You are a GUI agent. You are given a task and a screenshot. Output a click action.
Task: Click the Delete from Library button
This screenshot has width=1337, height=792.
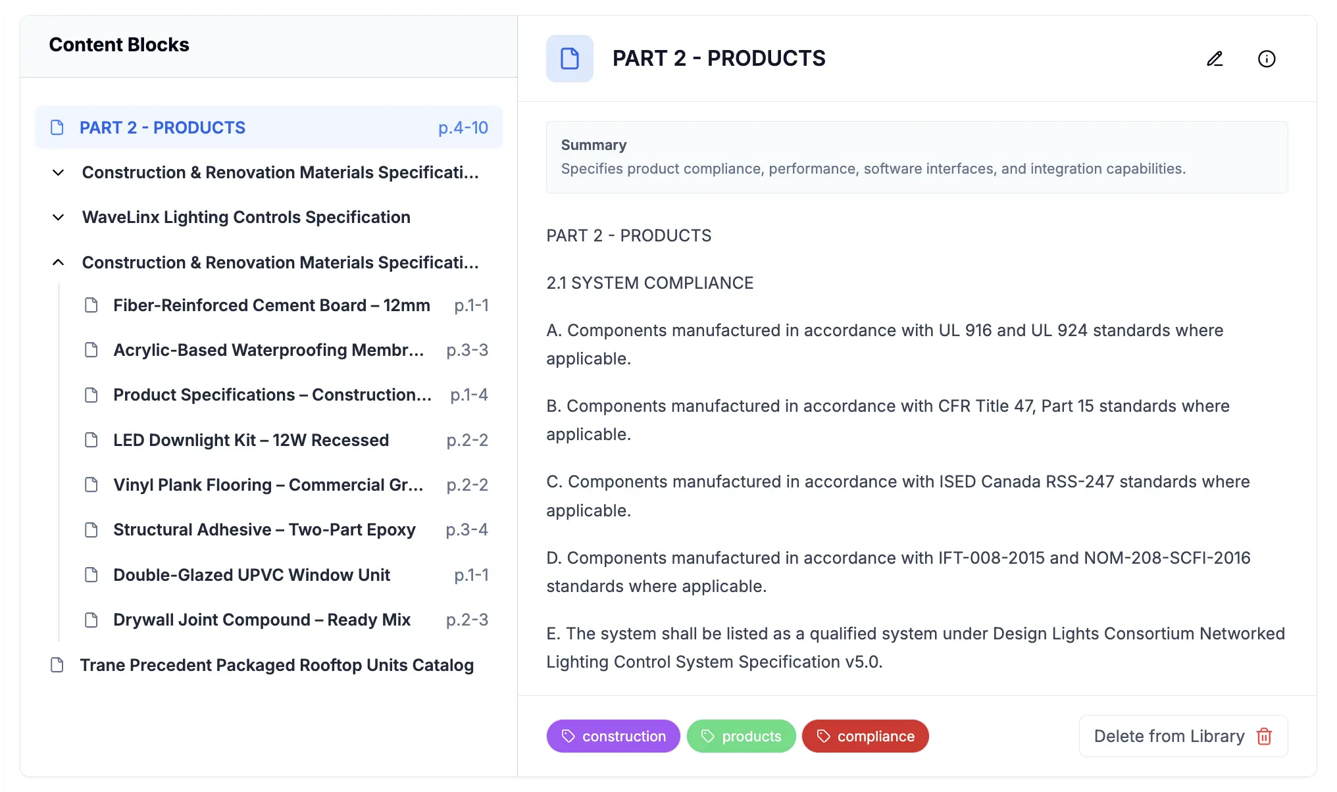pos(1169,736)
